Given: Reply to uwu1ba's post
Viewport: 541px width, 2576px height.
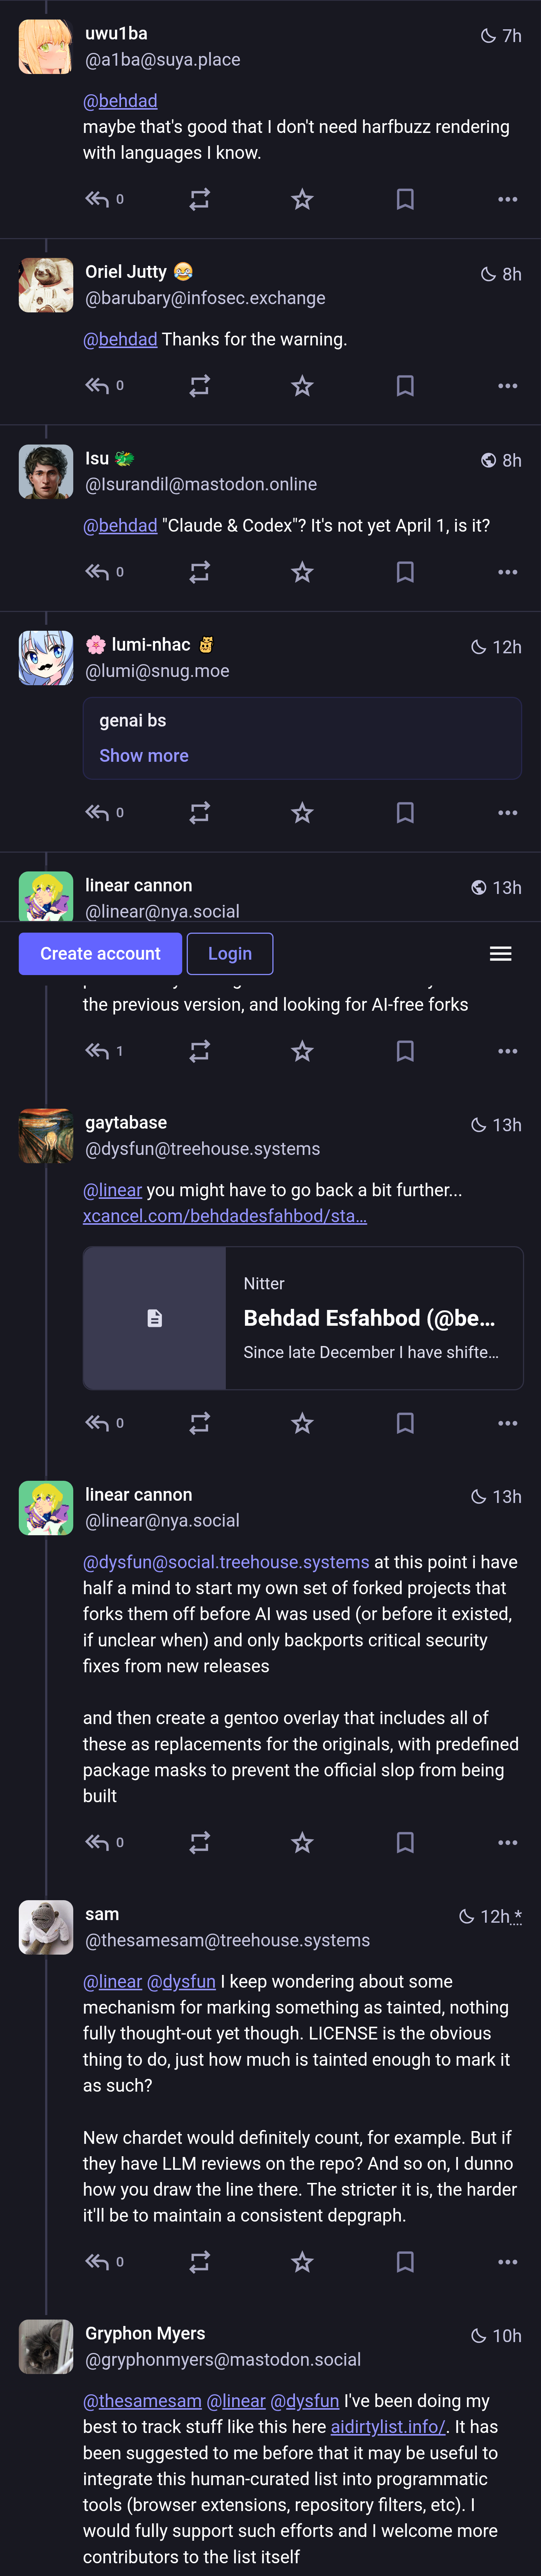Looking at the screenshot, I should (97, 199).
